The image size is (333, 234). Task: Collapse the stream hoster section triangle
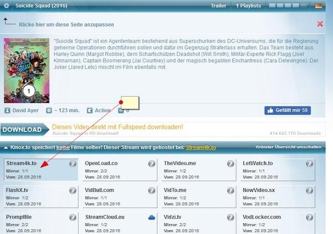[5, 147]
